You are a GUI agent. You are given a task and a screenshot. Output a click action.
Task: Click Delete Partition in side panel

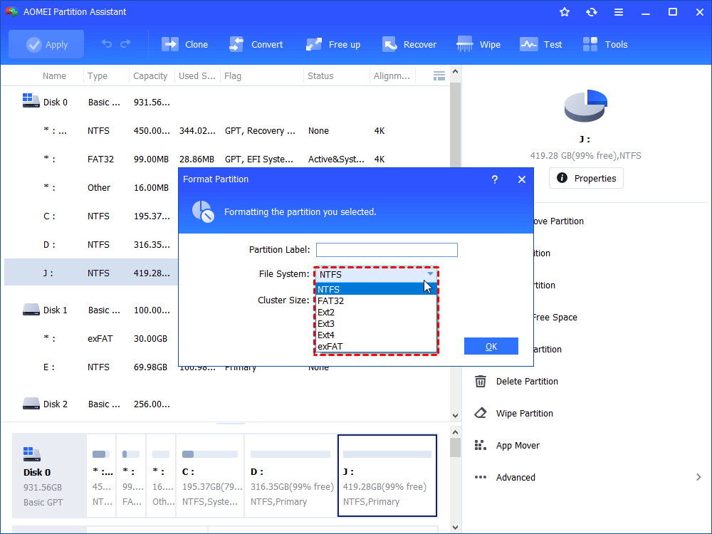click(x=527, y=381)
